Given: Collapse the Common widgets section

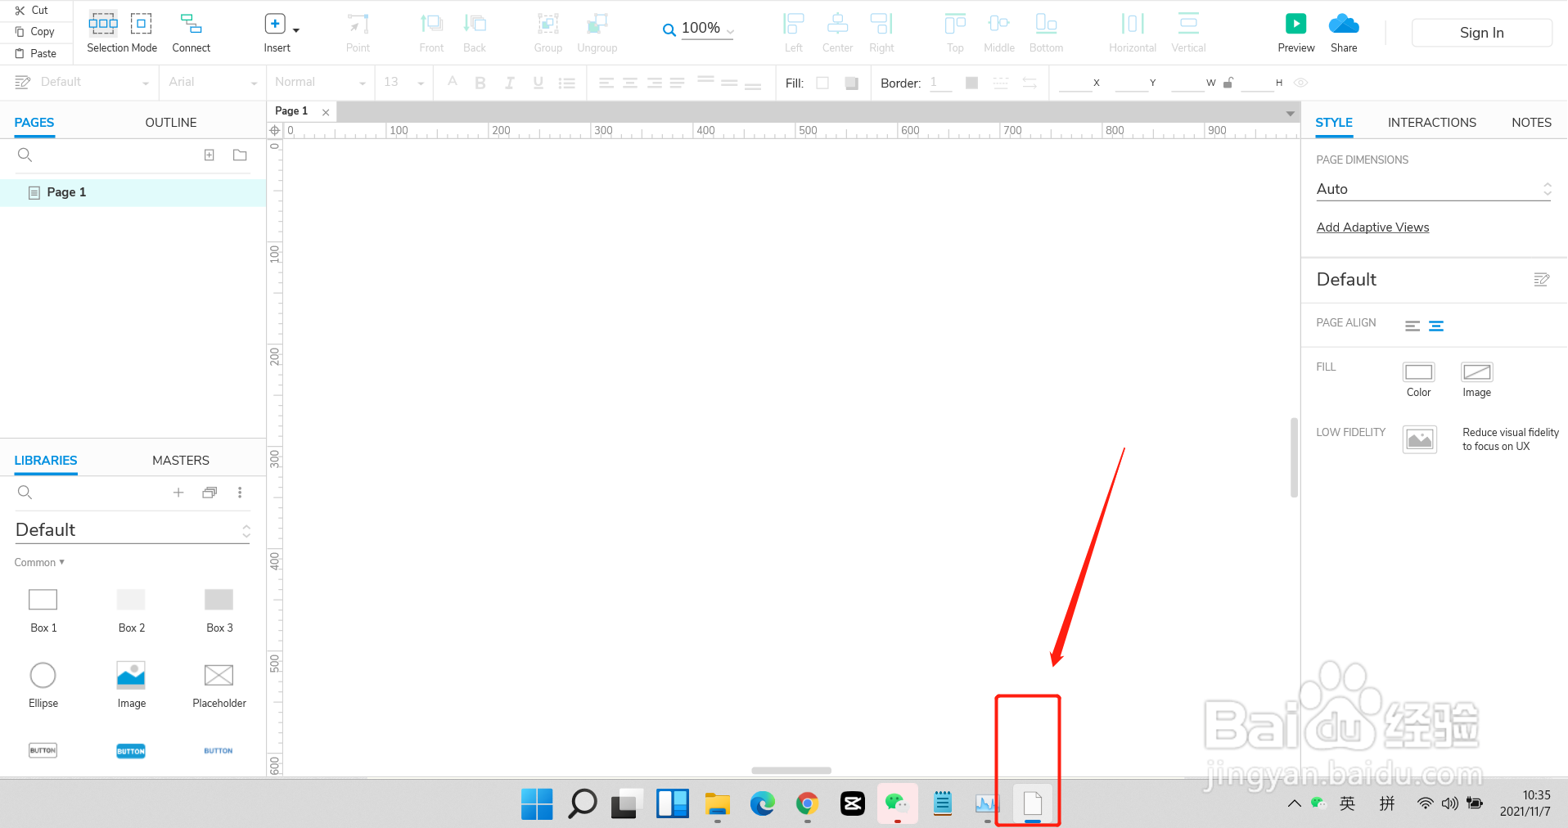Looking at the screenshot, I should point(39,562).
